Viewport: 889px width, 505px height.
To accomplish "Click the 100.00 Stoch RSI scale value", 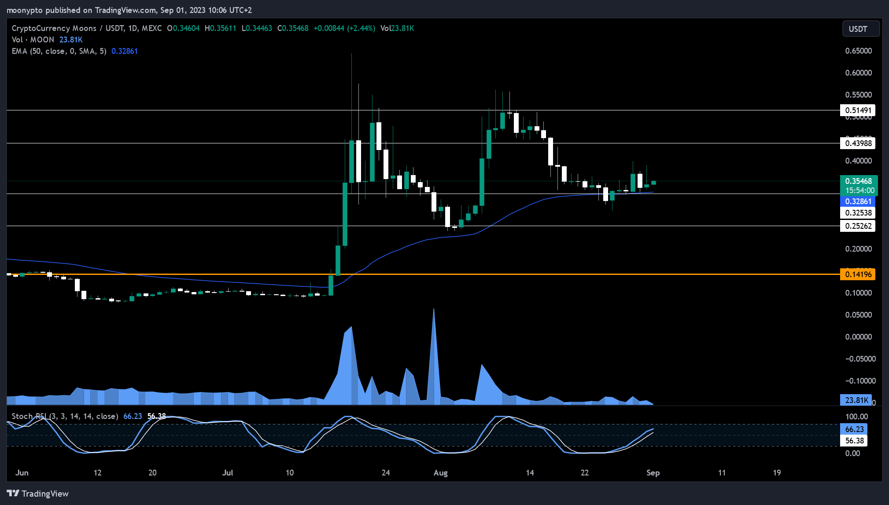I will [857, 417].
